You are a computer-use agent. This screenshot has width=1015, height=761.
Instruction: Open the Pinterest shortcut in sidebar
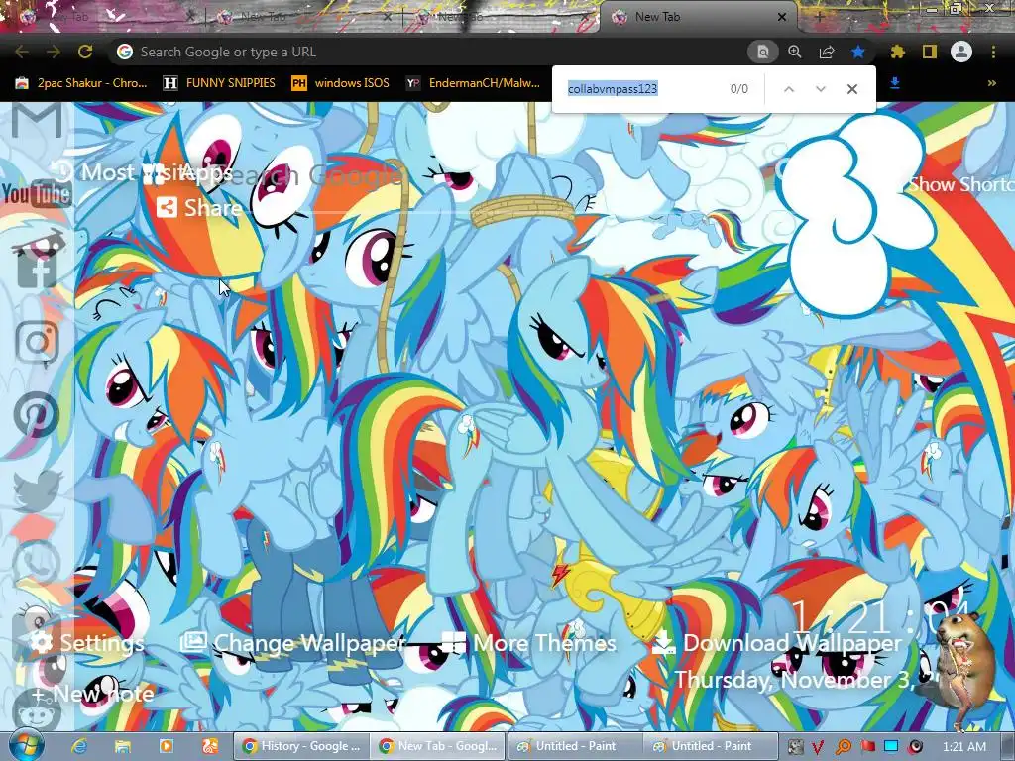[x=37, y=415]
